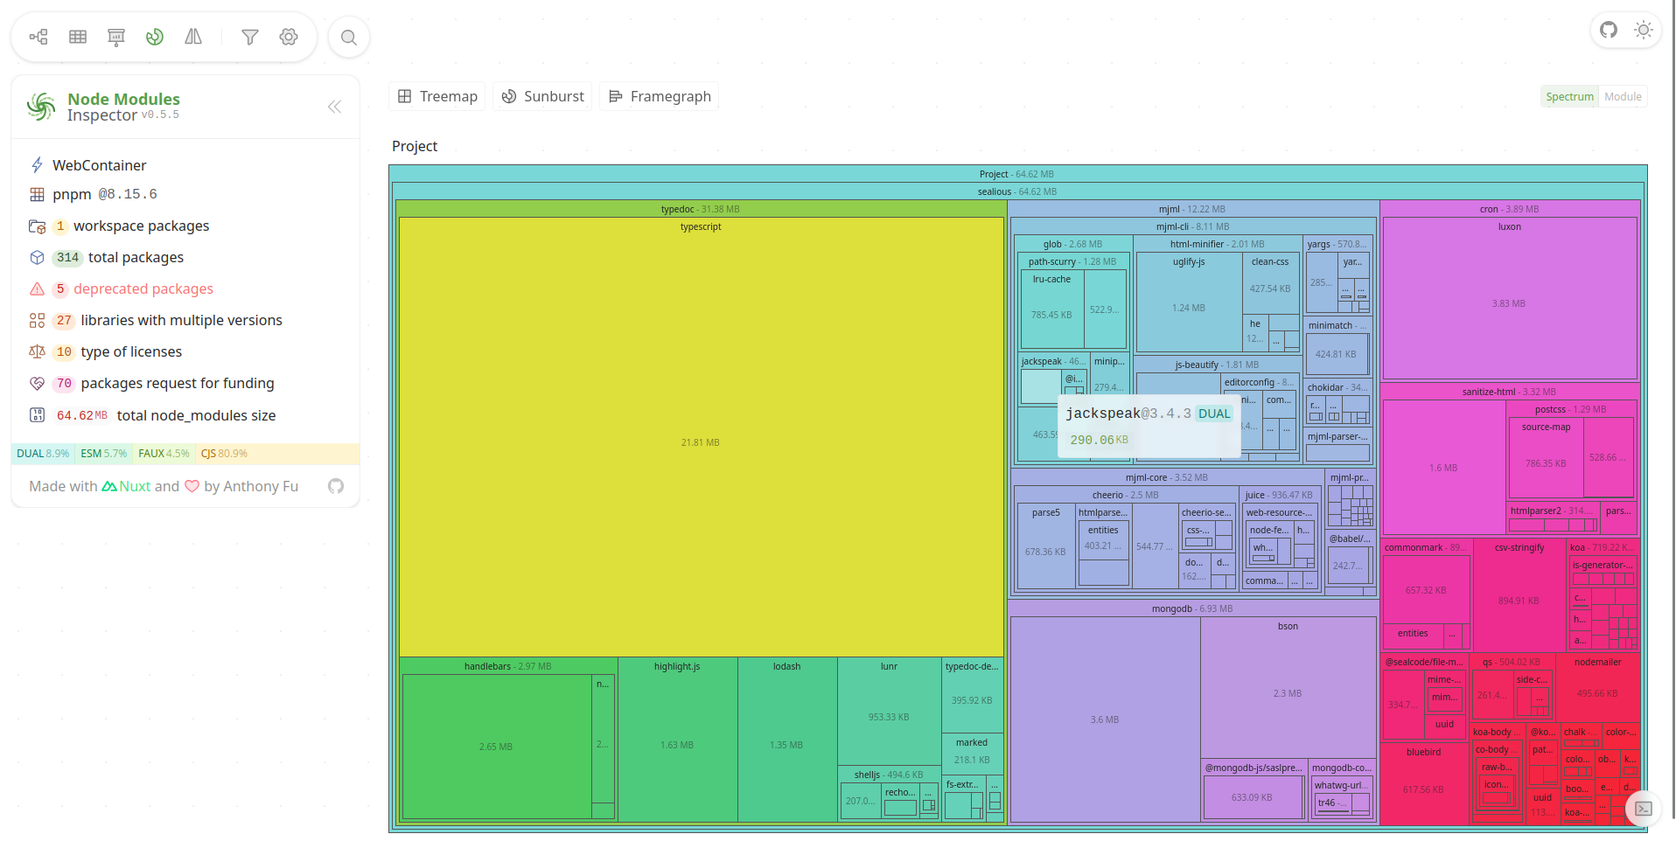Select the green chart view icon
This screenshot has width=1676, height=841.
[155, 37]
